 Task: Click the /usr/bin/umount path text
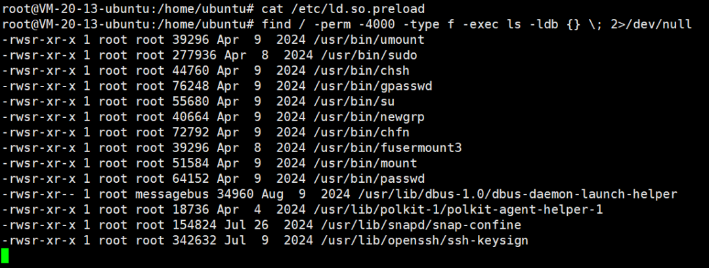(373, 40)
